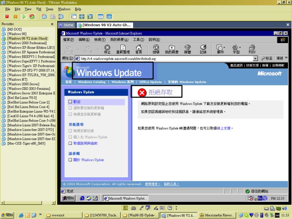
Task: Click the green power-on play icon
Action: (24, 16)
